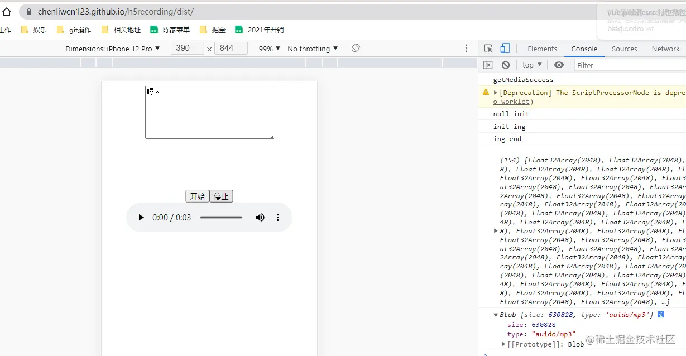Expand the [[Prototype]] Blob entry
This screenshot has width=686, height=356.
(x=503, y=344)
